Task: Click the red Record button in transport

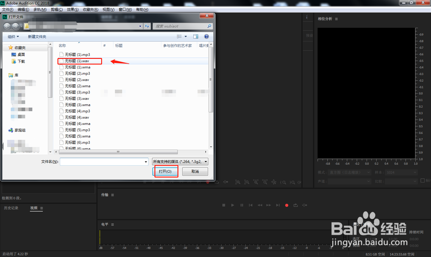Action: tap(287, 205)
